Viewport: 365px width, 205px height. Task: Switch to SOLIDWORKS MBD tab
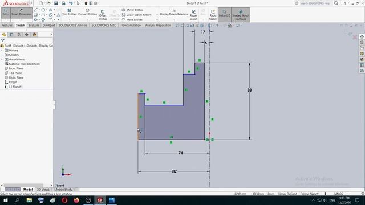(104, 25)
